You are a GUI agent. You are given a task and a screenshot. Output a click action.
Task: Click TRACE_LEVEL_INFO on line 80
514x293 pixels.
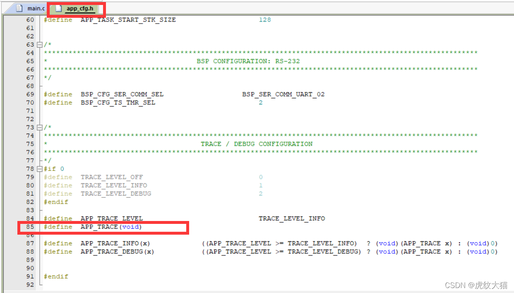point(114,185)
